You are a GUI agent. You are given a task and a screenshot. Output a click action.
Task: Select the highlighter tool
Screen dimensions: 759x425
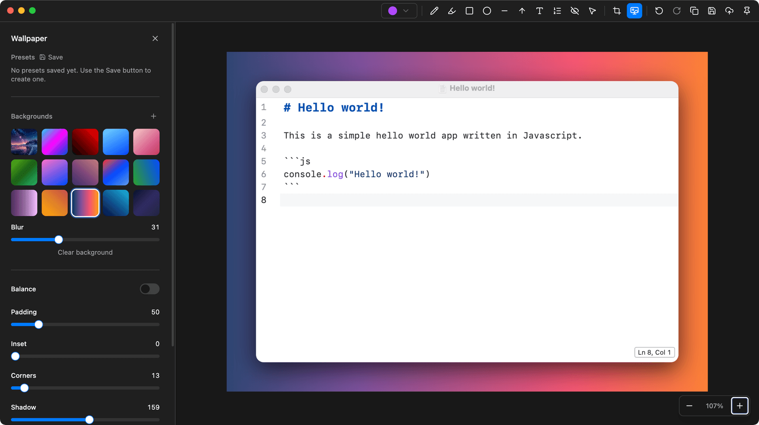(452, 11)
